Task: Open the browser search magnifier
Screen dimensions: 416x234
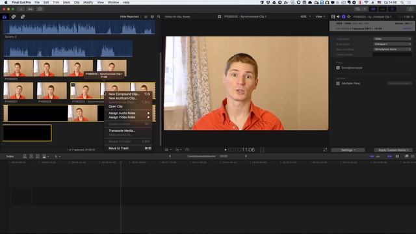Action: click(x=159, y=17)
